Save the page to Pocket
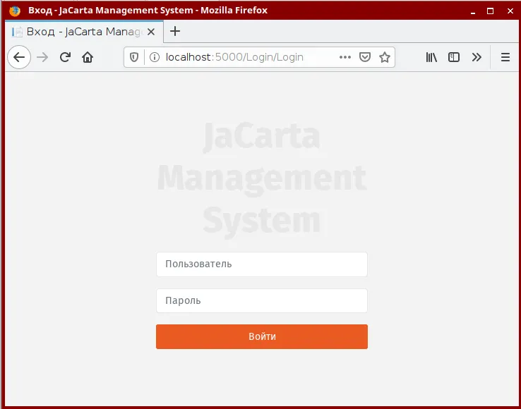 point(365,57)
